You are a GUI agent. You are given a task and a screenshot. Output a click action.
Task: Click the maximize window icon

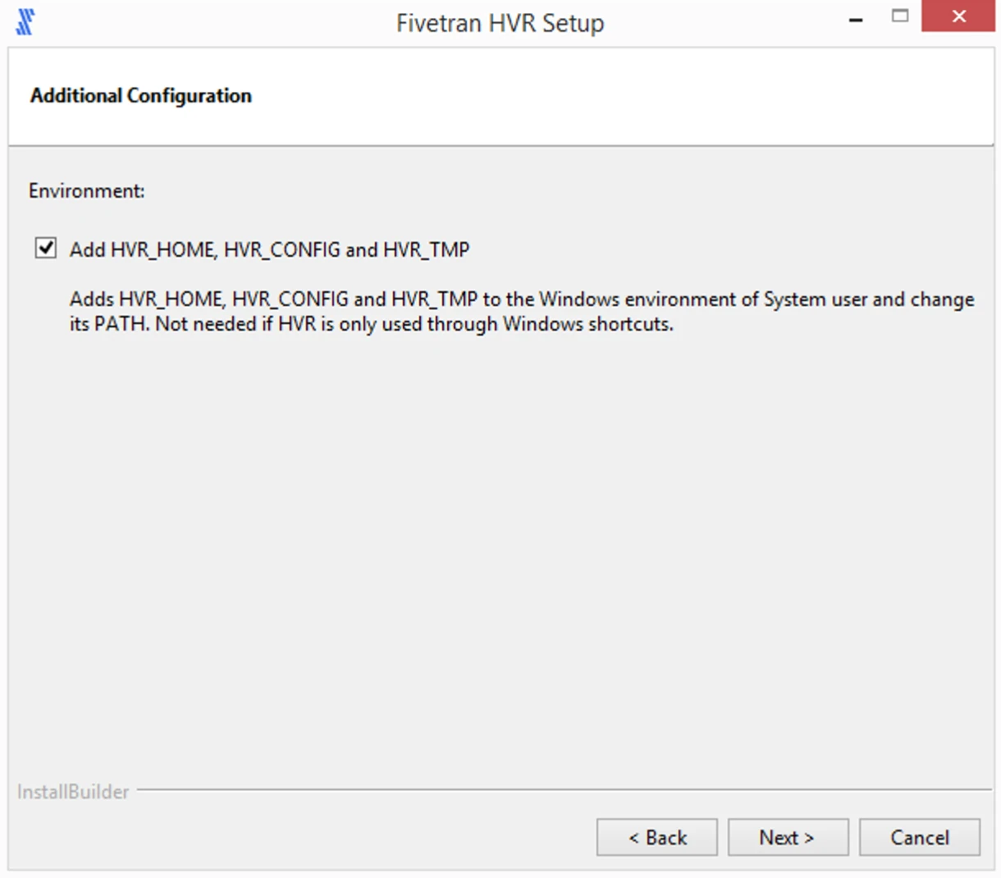pyautogui.click(x=900, y=16)
